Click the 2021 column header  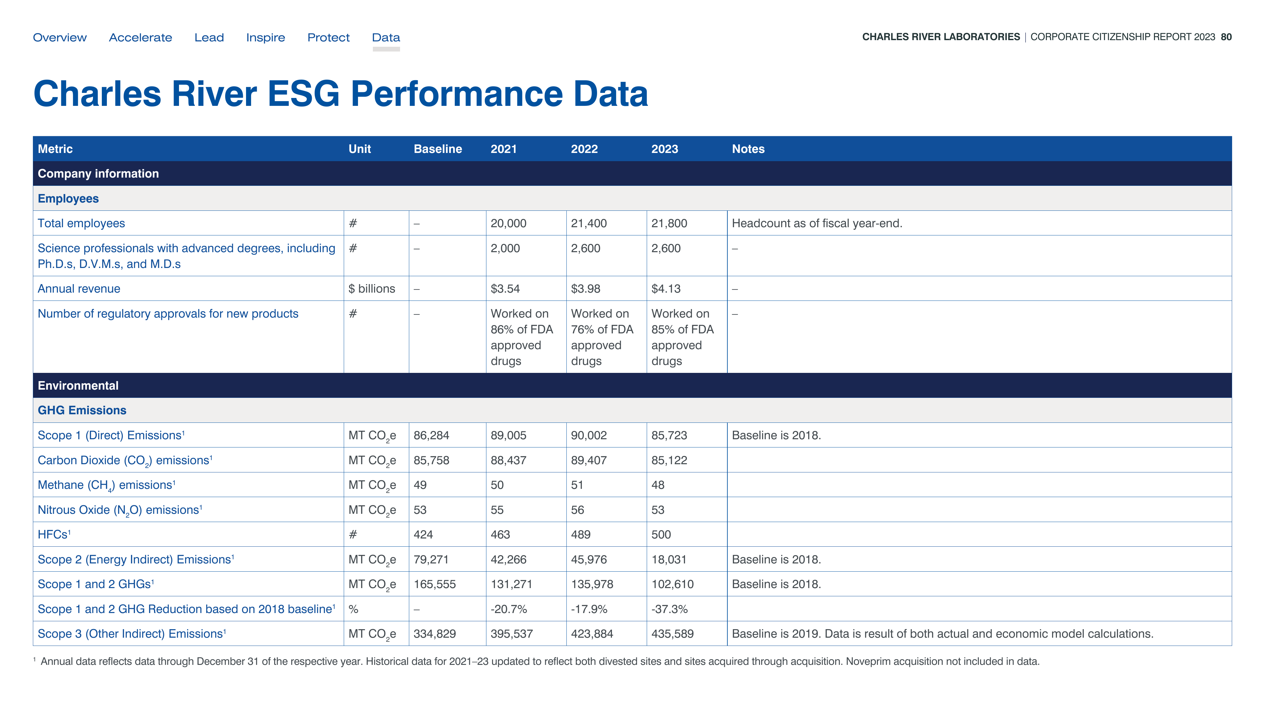pos(503,149)
